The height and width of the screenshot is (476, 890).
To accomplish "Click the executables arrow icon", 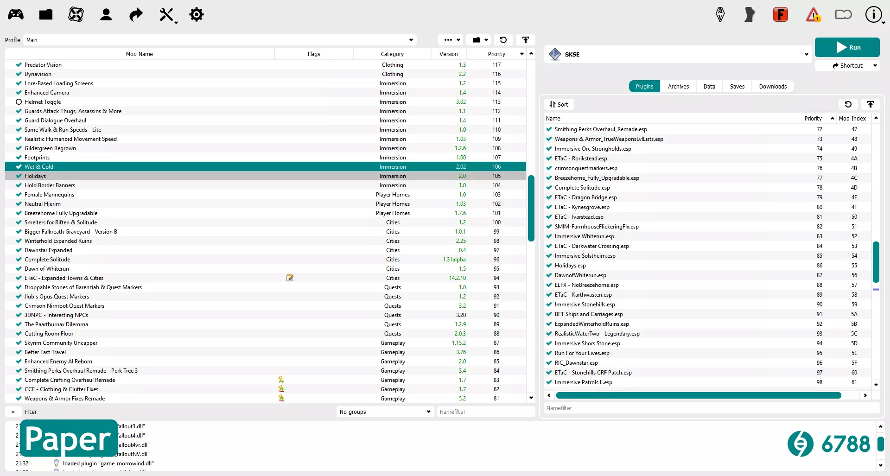I will tap(136, 14).
